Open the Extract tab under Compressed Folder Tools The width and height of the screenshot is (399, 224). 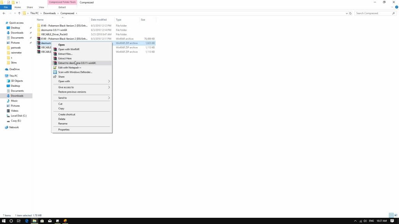[62, 7]
